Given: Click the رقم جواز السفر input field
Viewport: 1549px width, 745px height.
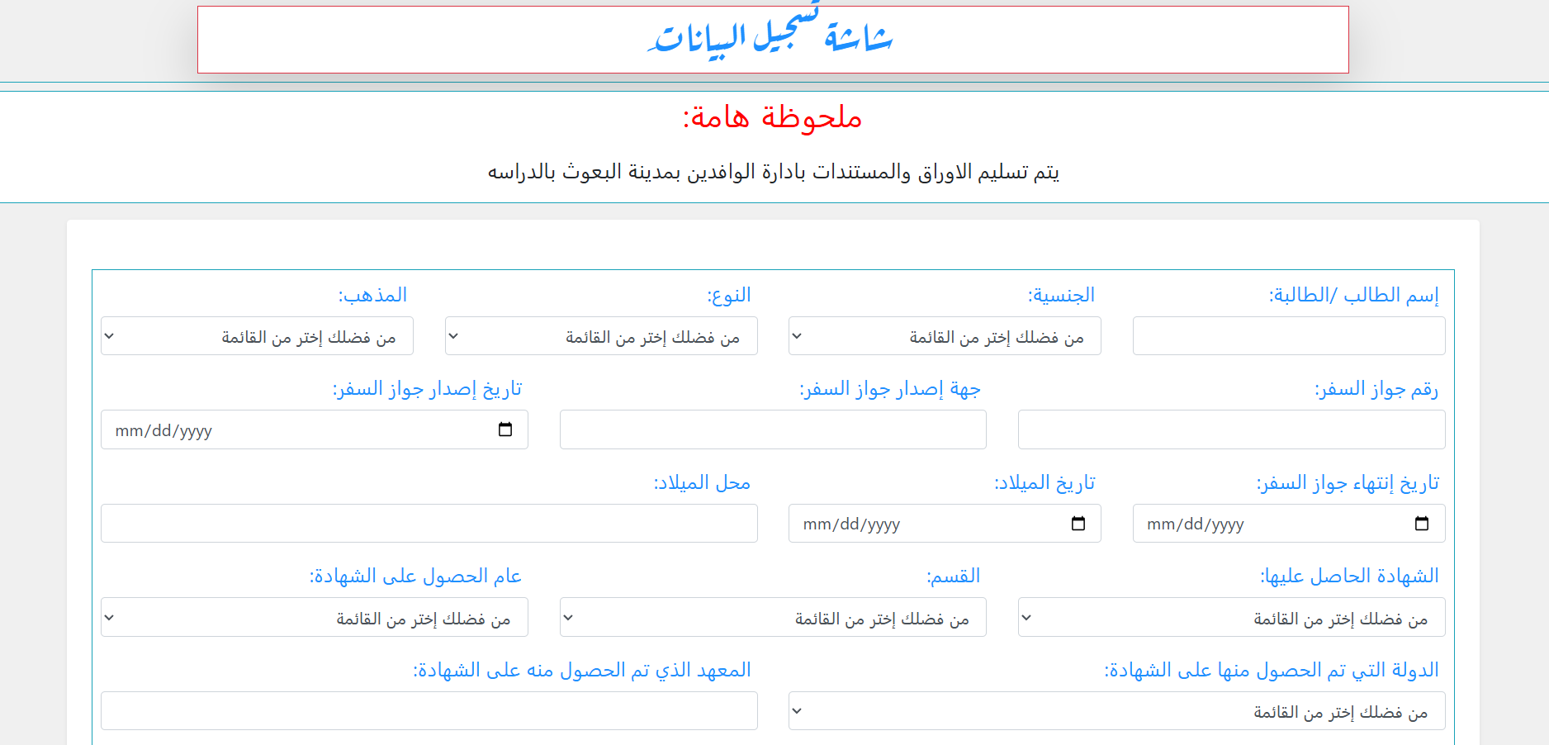Looking at the screenshot, I should tap(1232, 429).
